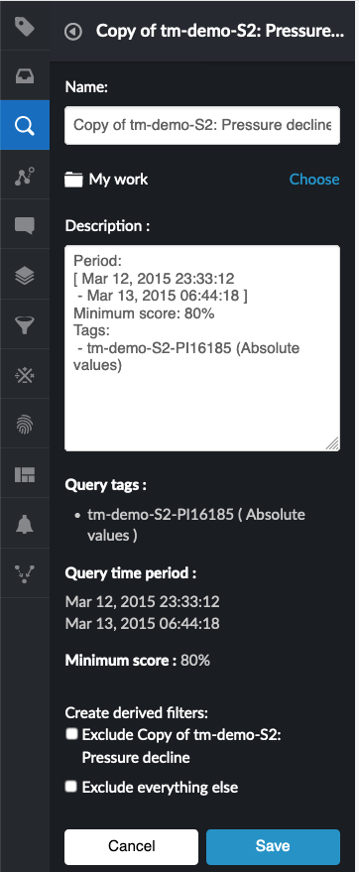The height and width of the screenshot is (872, 359).
Task: Go back using the circled arrow icon
Action: tap(73, 32)
